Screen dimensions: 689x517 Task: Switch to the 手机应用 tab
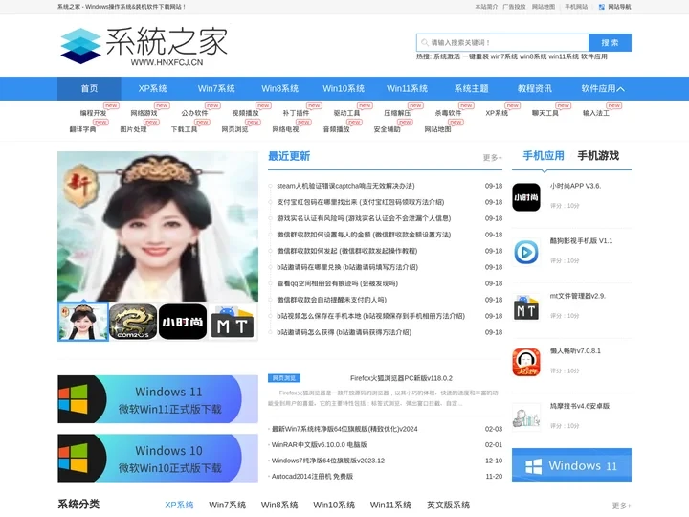pyautogui.click(x=544, y=156)
